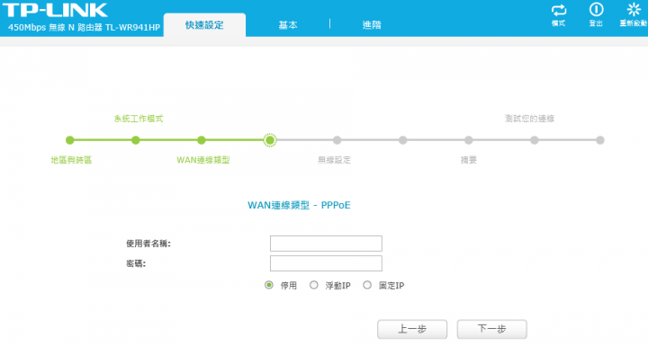Click the WAN連線類型 step marker dot

tap(202, 140)
